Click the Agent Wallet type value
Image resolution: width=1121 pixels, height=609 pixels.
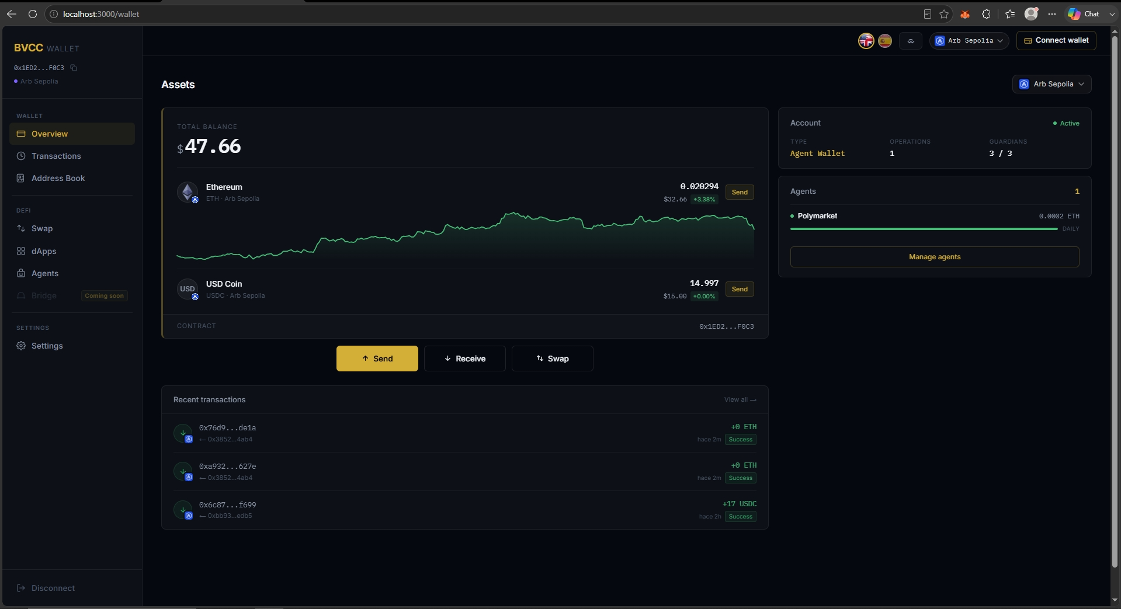point(817,154)
